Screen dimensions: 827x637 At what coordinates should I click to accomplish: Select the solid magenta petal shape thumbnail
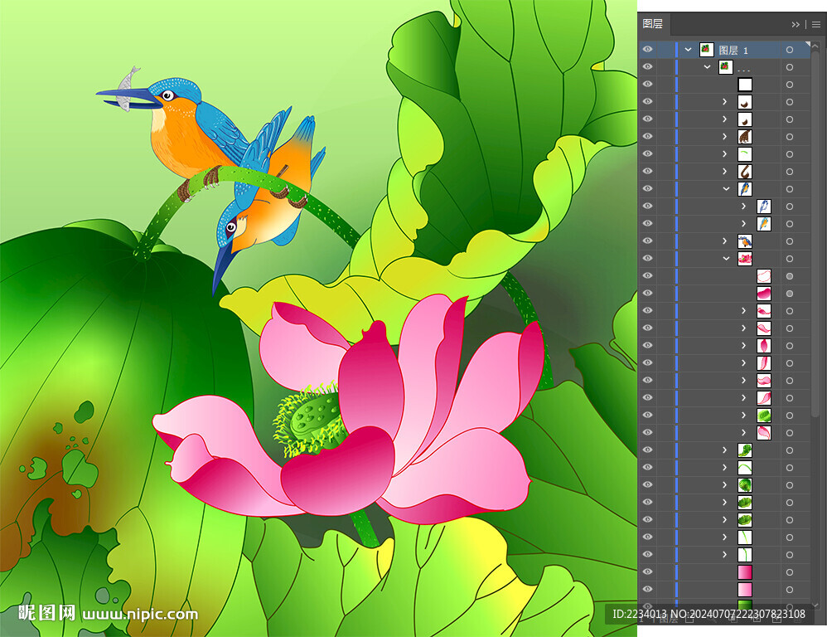point(764,294)
